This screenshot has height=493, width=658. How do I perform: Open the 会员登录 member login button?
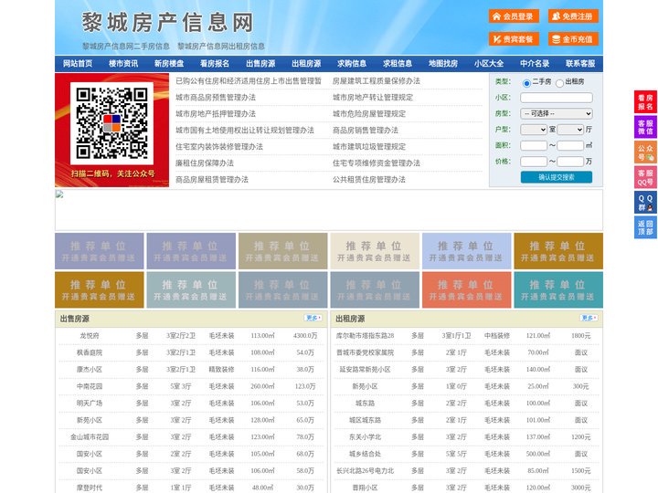click(x=514, y=16)
